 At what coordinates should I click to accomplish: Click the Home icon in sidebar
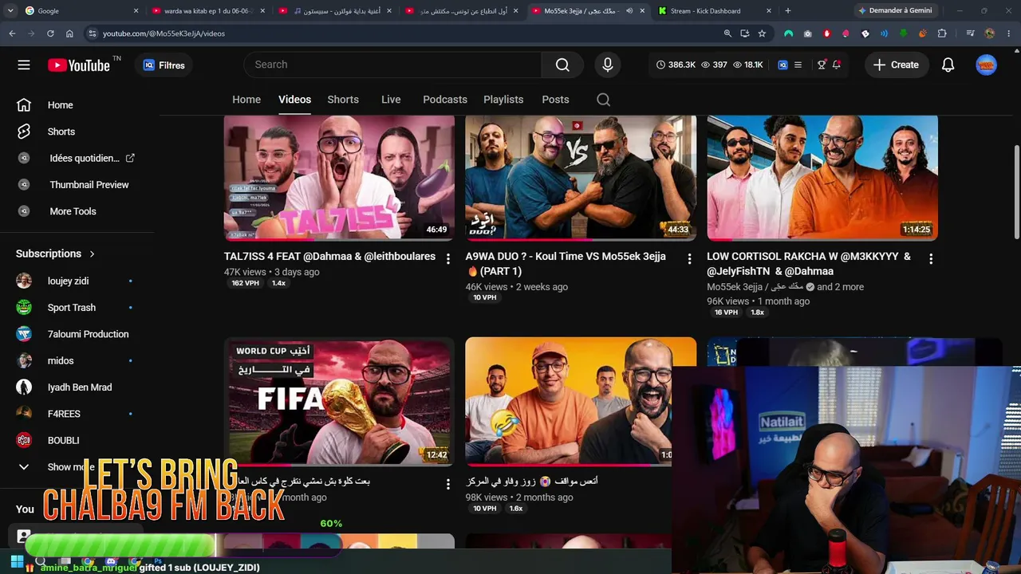pyautogui.click(x=24, y=105)
